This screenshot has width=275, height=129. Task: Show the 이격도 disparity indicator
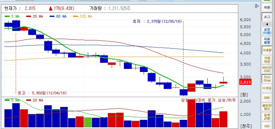pyautogui.click(x=267, y=88)
